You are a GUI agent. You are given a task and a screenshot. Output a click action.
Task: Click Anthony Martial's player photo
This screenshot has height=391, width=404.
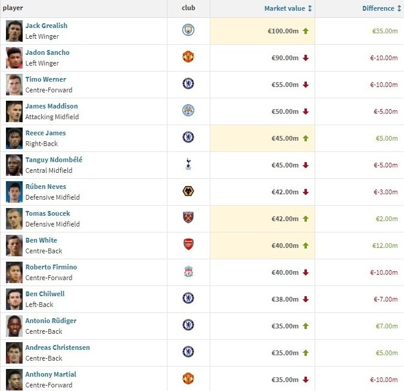click(14, 380)
